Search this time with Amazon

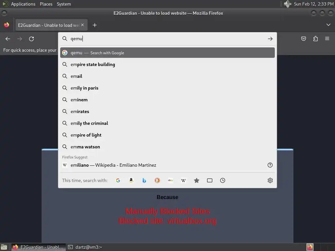pos(131,180)
